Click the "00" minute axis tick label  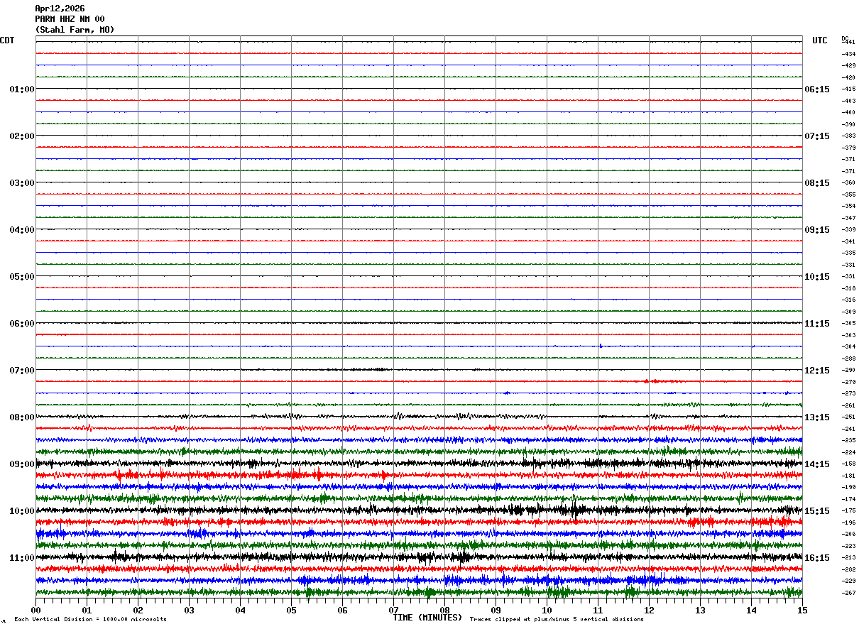click(x=36, y=610)
